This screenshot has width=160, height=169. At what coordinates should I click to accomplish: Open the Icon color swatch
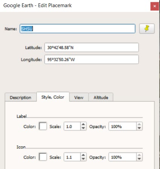pos(43,157)
